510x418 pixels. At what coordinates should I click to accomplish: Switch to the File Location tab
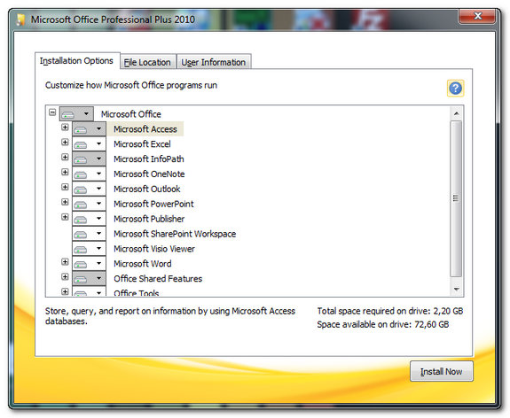[x=147, y=62]
